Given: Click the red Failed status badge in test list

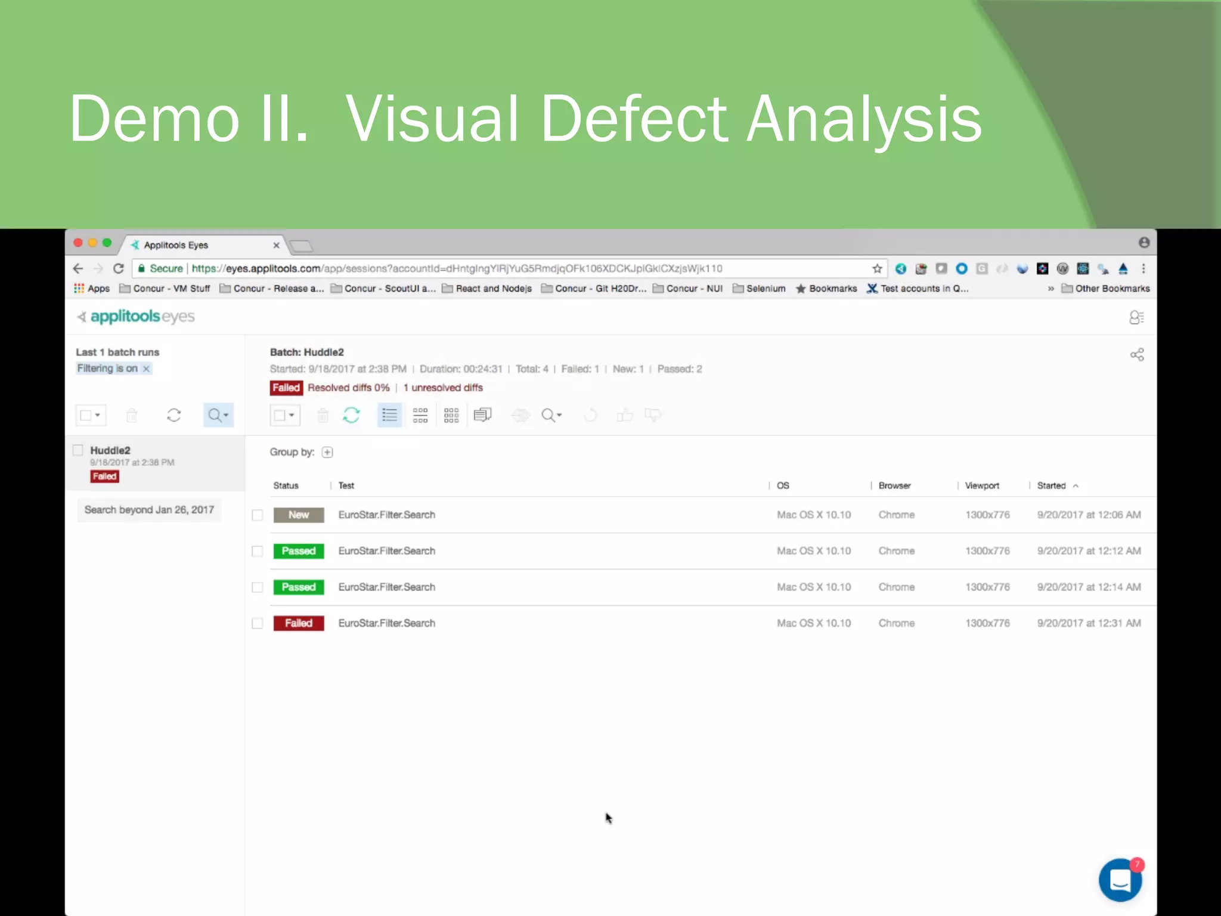Looking at the screenshot, I should point(299,623).
